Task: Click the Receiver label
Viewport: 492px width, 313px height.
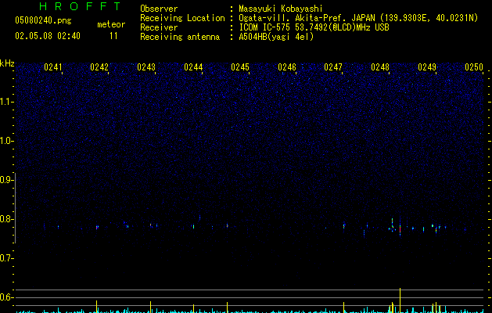Action: (x=159, y=27)
